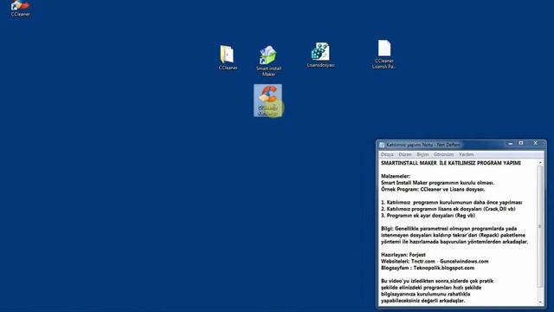Maximize the Notepad window
554x312 pixels.
[x=521, y=143]
